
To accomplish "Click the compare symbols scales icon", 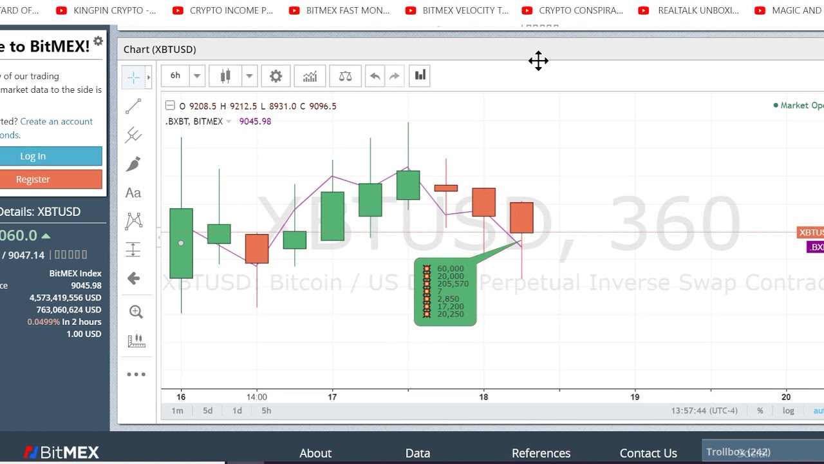I will (x=345, y=76).
